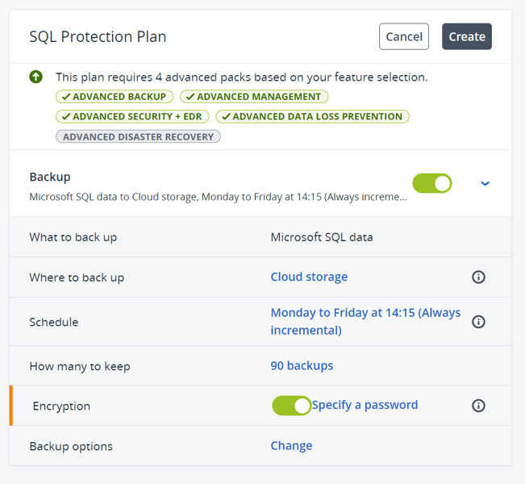Click the SQL Protection Plan title
Image resolution: width=525 pixels, height=484 pixels.
[98, 36]
